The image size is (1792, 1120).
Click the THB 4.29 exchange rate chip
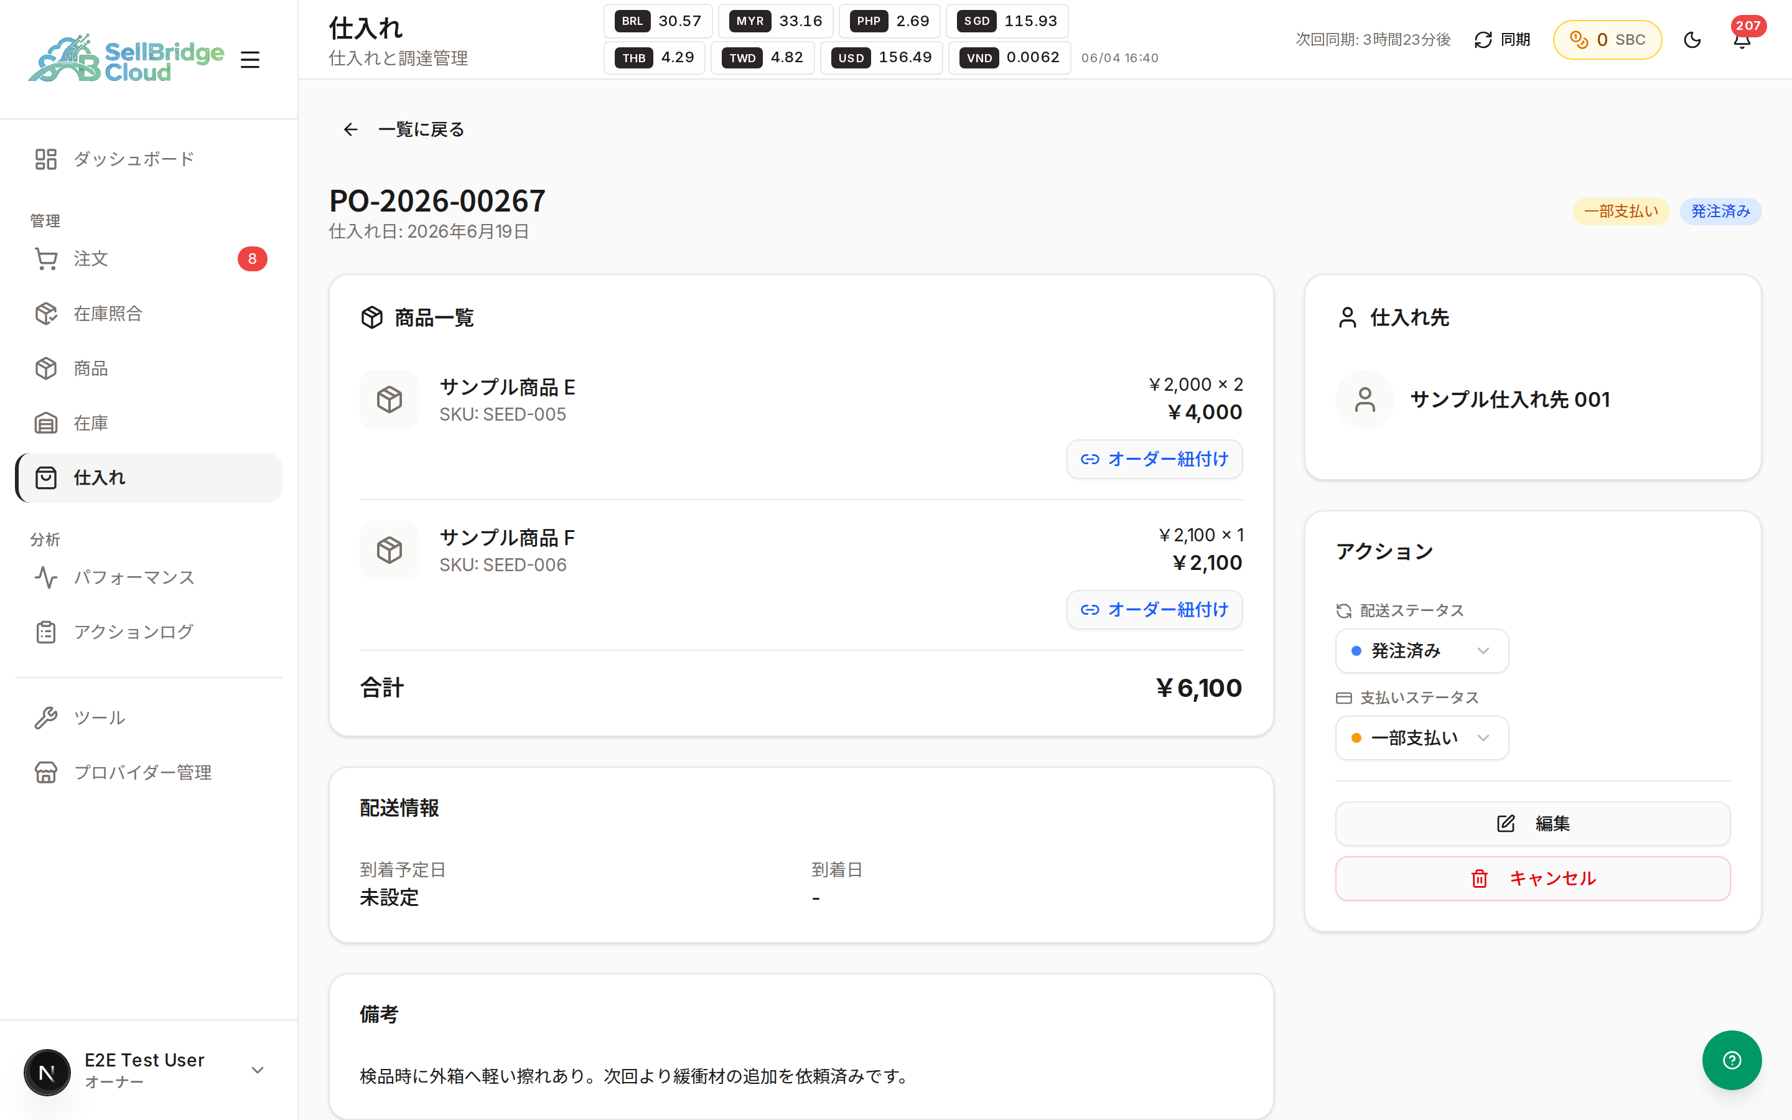pyautogui.click(x=655, y=57)
